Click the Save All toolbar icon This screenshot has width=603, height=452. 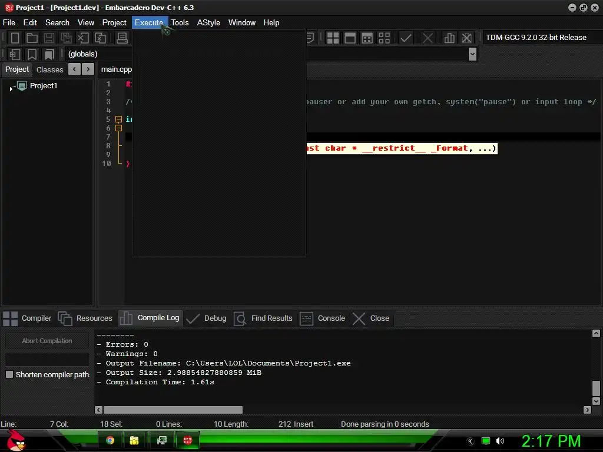pos(66,38)
